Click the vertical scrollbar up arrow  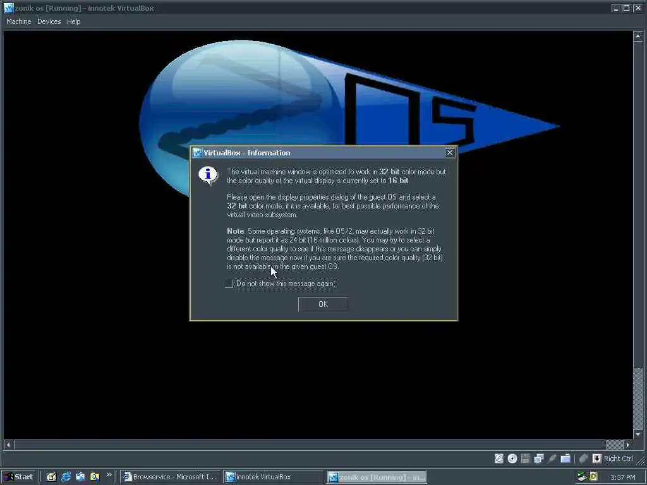coord(638,37)
